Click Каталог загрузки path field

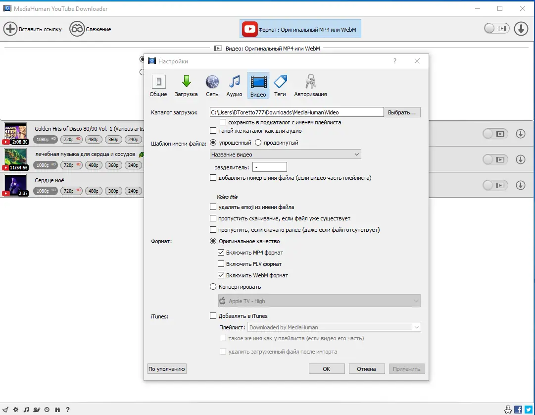tap(297, 112)
